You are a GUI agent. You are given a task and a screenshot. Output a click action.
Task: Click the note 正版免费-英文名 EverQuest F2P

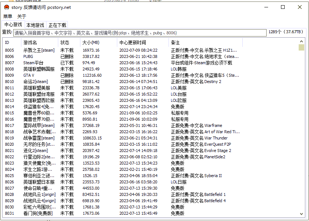[201, 145]
